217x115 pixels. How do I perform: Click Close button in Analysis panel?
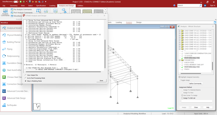[196, 107]
